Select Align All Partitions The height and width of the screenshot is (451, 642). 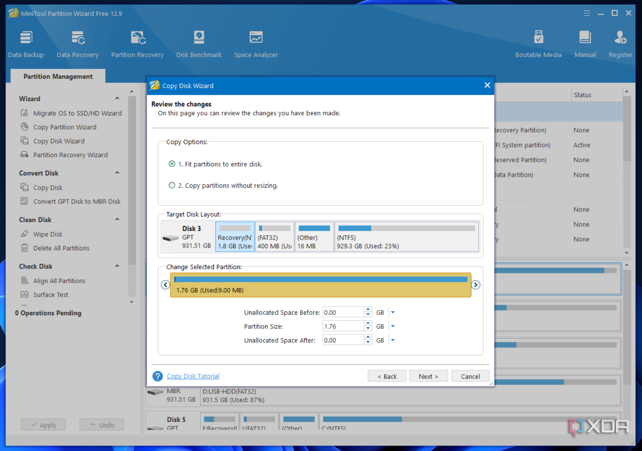53,280
